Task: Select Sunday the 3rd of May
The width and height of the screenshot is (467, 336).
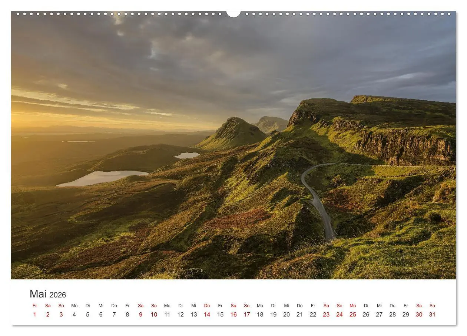Action: (60, 315)
